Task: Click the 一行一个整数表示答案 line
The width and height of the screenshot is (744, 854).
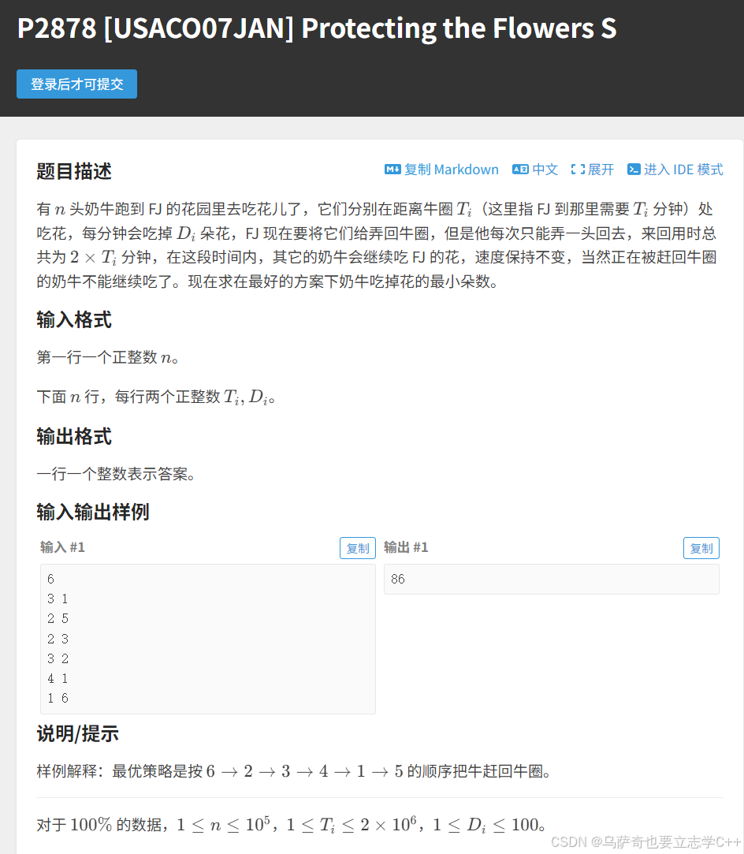Action: [116, 474]
